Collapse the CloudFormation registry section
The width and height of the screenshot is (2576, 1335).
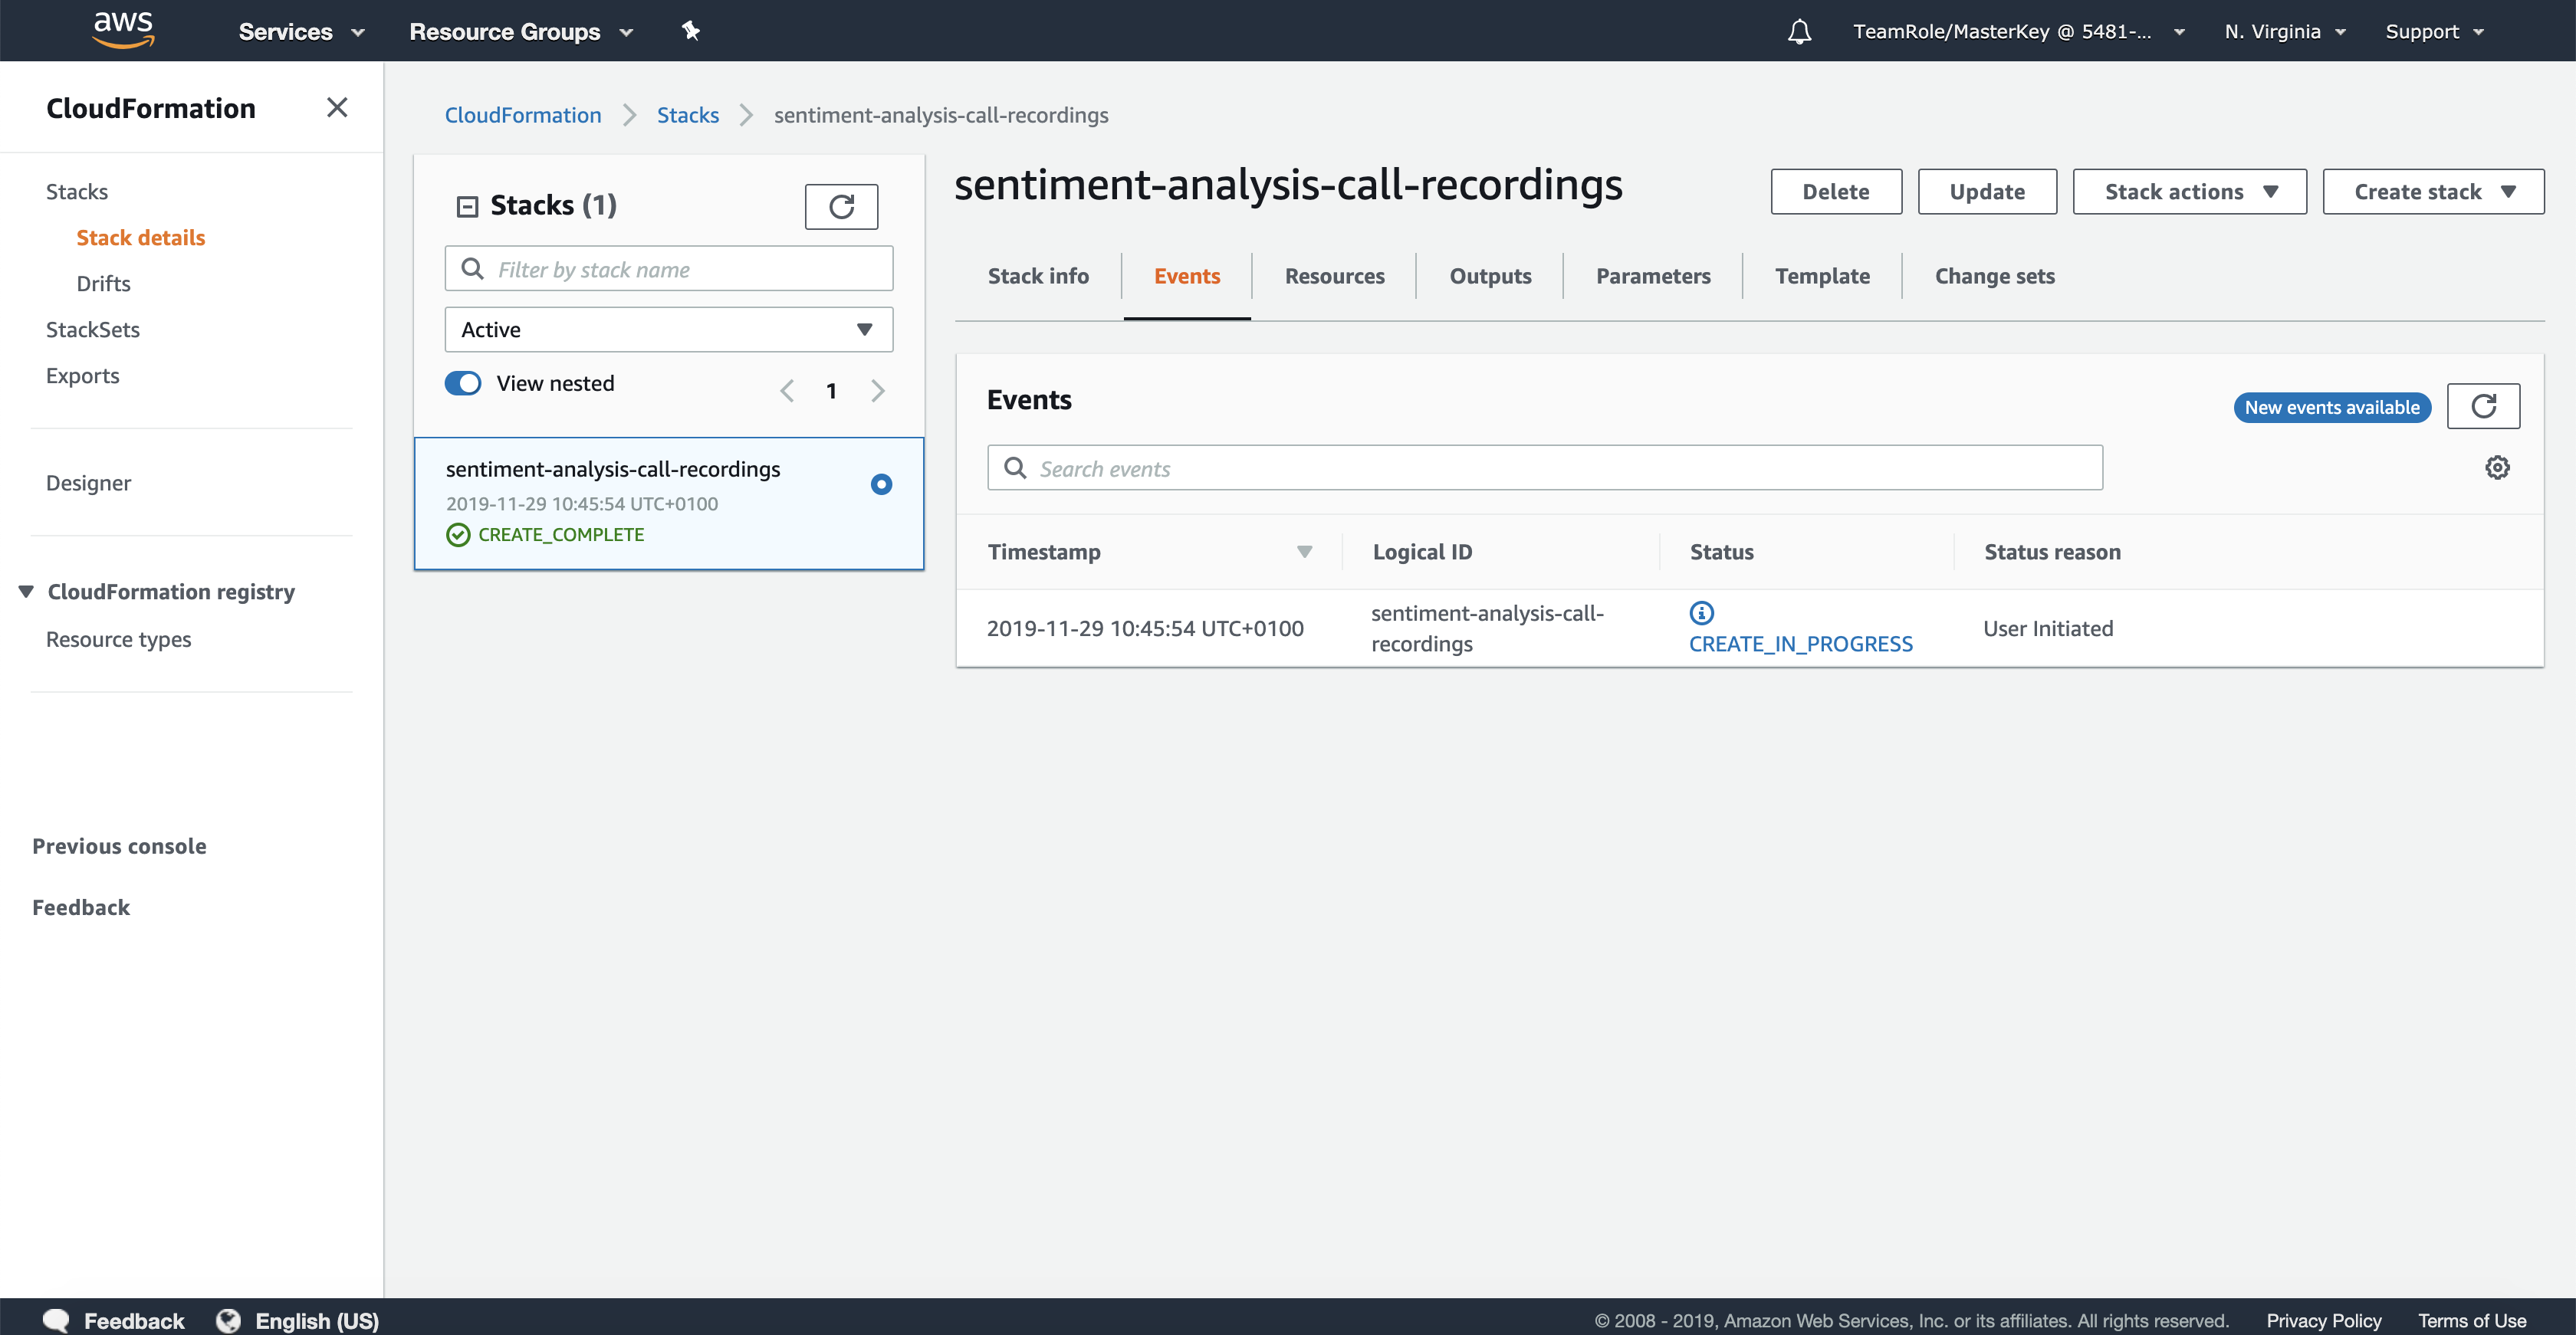(x=27, y=592)
